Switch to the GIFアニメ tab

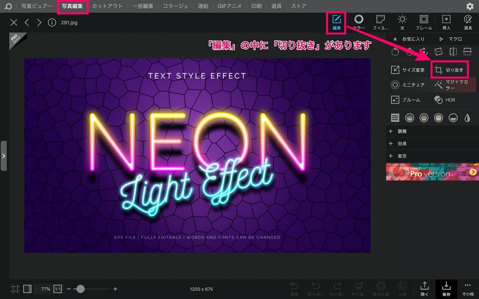coord(230,6)
